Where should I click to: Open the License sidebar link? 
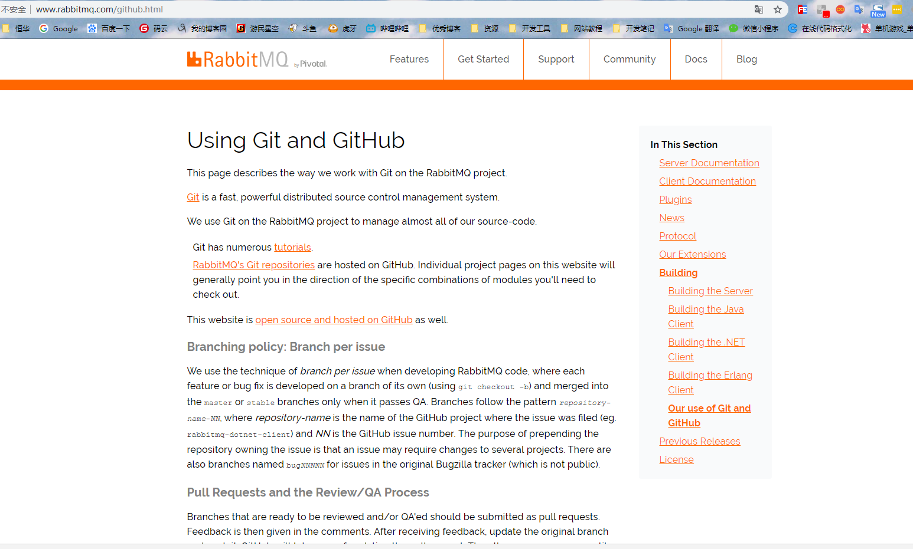[677, 459]
